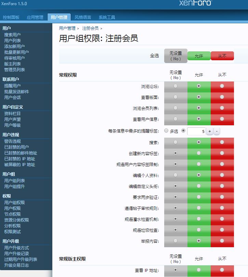Click the 注册会员 breadcrumb link
248x277 pixels.
(x=90, y=28)
